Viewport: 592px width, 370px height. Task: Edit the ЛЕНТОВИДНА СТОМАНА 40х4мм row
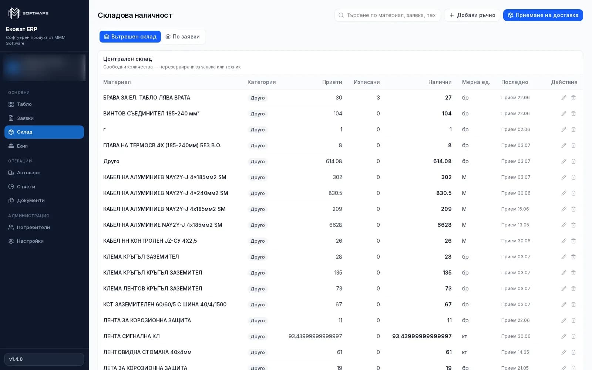pyautogui.click(x=564, y=352)
